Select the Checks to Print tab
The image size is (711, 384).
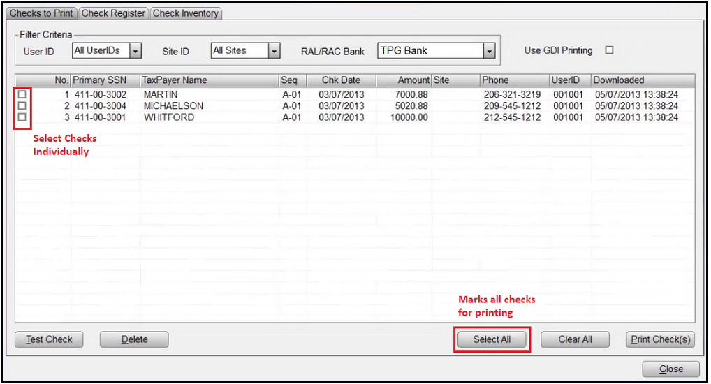(x=41, y=13)
